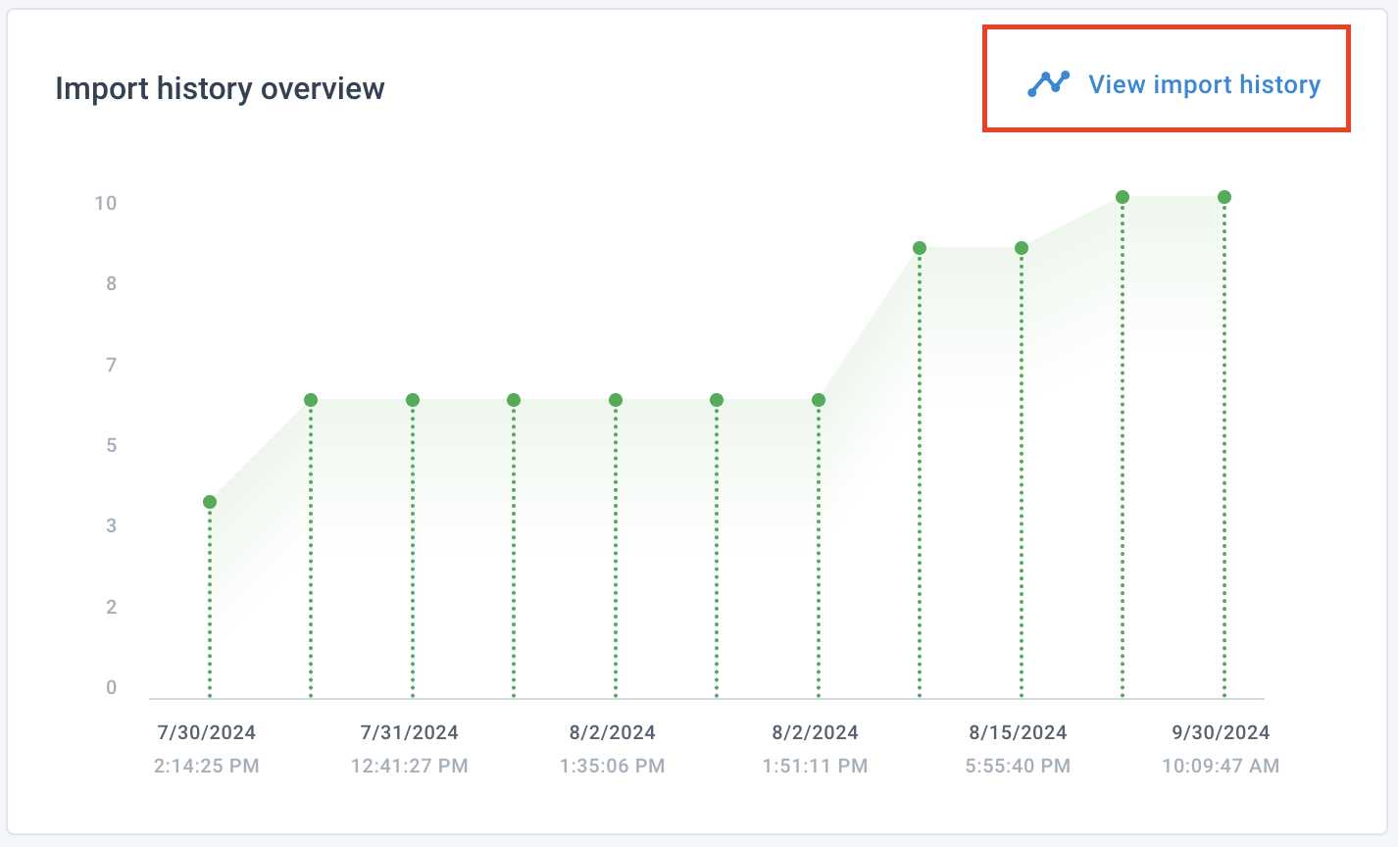Click the y-axis value 5
This screenshot has width=1398, height=847.
(112, 445)
